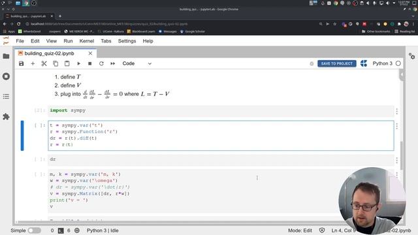Open cell options for the import sympy cell
This screenshot has height=235, width=418.
pyautogui.click(x=396, y=111)
